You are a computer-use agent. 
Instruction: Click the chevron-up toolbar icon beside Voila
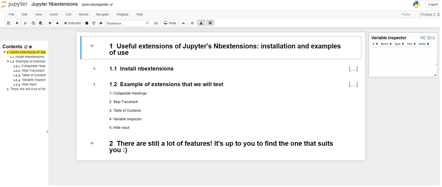(x=183, y=23)
